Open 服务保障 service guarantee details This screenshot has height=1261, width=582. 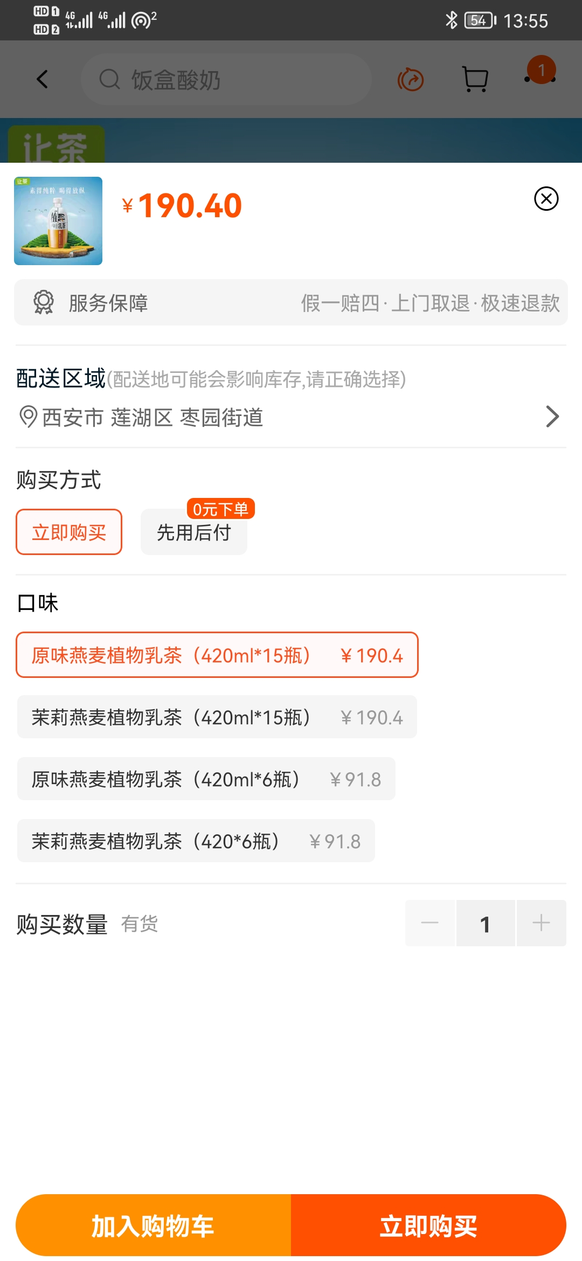291,302
